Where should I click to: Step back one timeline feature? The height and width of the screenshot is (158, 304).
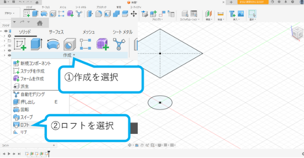tap(4, 154)
